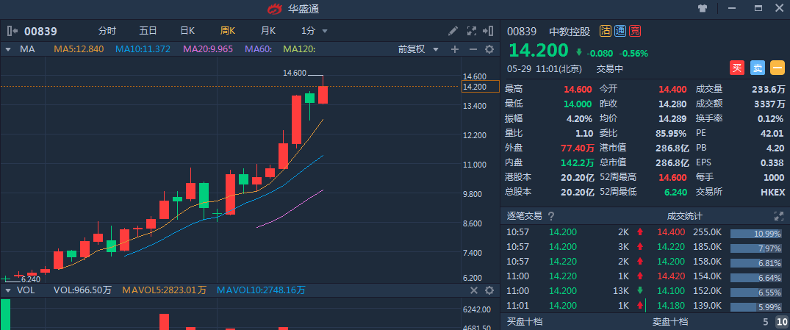Click the MA5:12.840 label
790x330 pixels.
pyautogui.click(x=79, y=49)
